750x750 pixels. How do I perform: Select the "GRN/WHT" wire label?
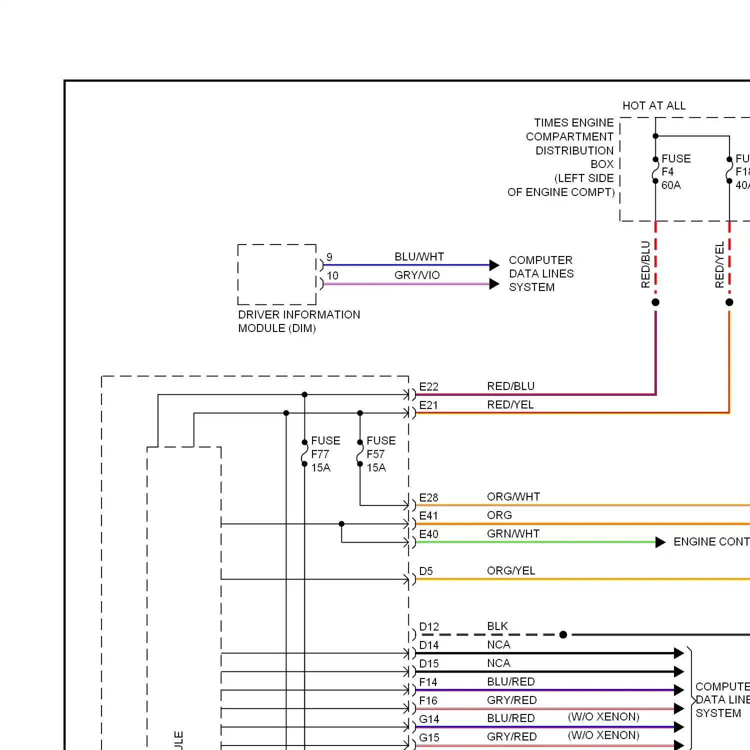(513, 533)
